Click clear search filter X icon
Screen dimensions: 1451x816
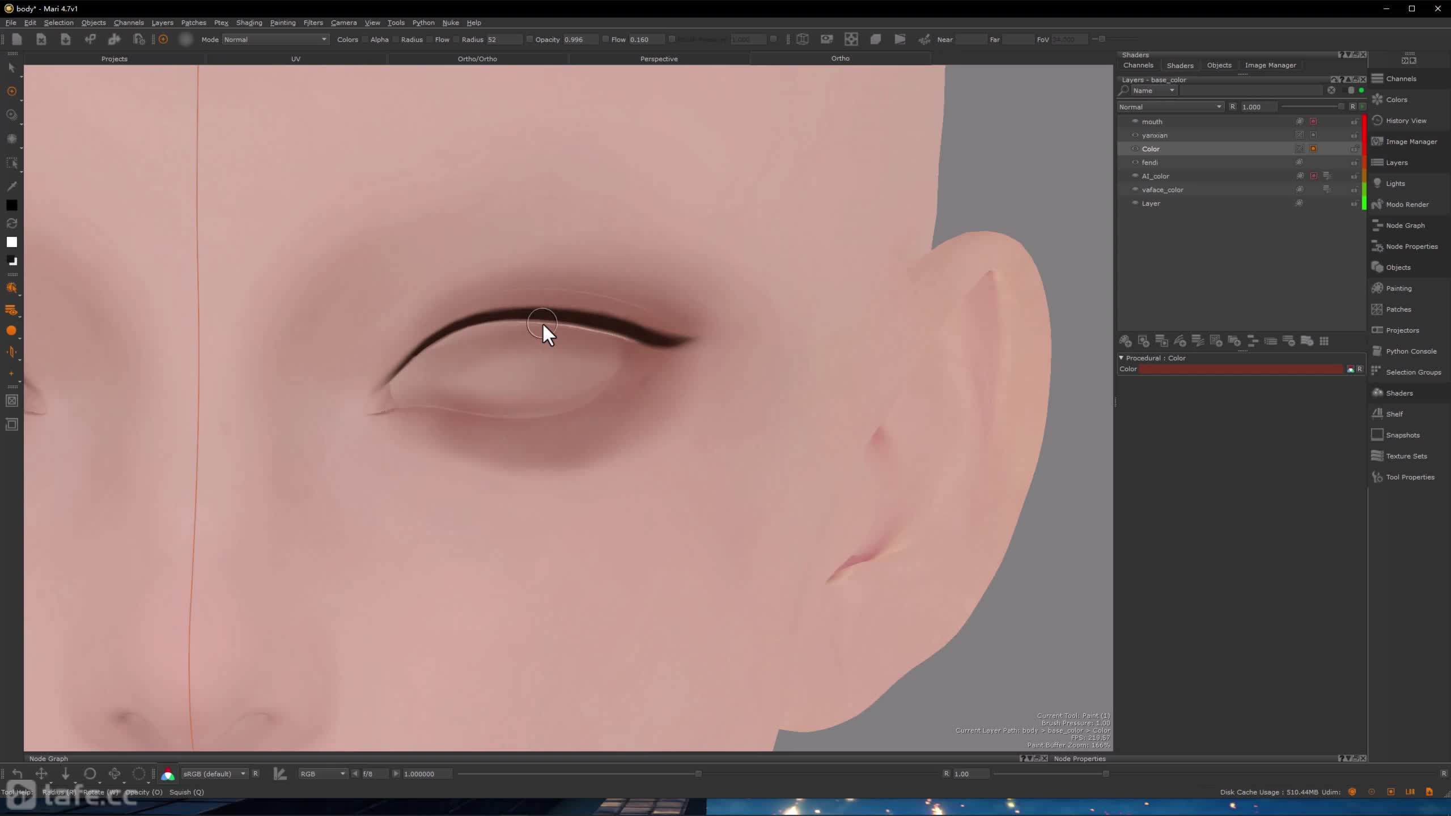[x=1331, y=91]
